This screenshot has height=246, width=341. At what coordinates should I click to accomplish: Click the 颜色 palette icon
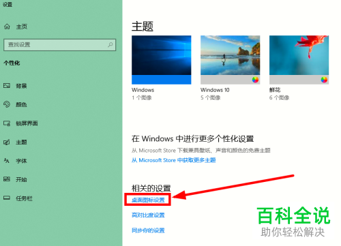tap(7, 104)
